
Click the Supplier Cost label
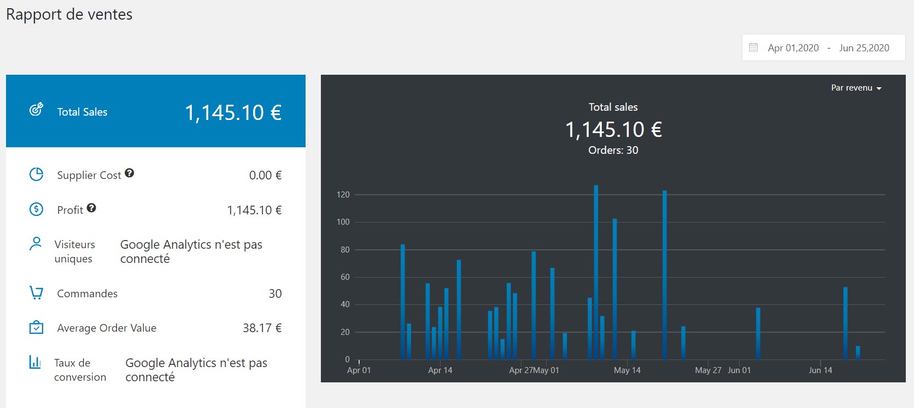point(89,175)
